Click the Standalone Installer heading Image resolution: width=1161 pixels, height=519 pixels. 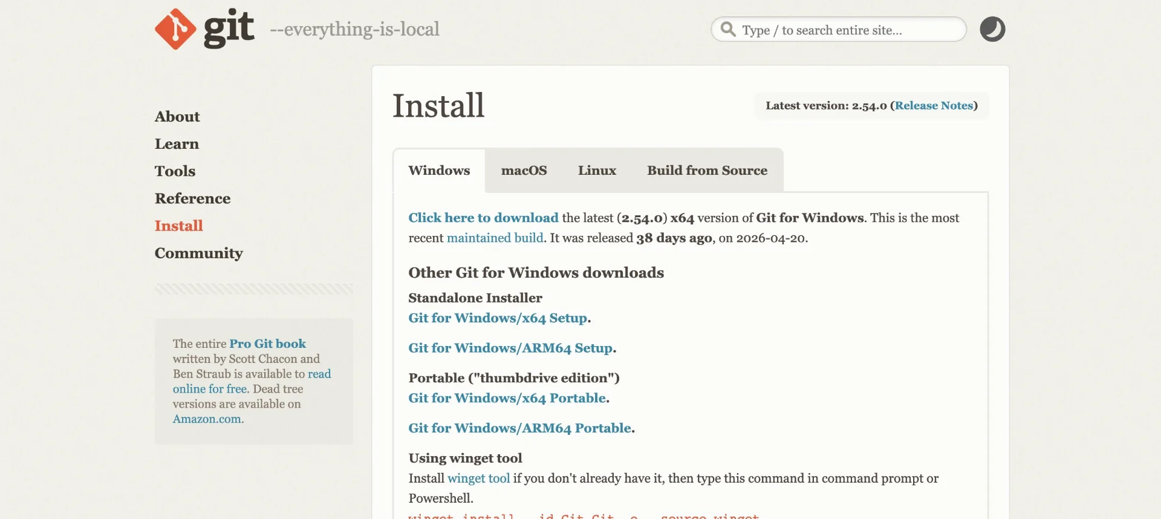coord(475,298)
